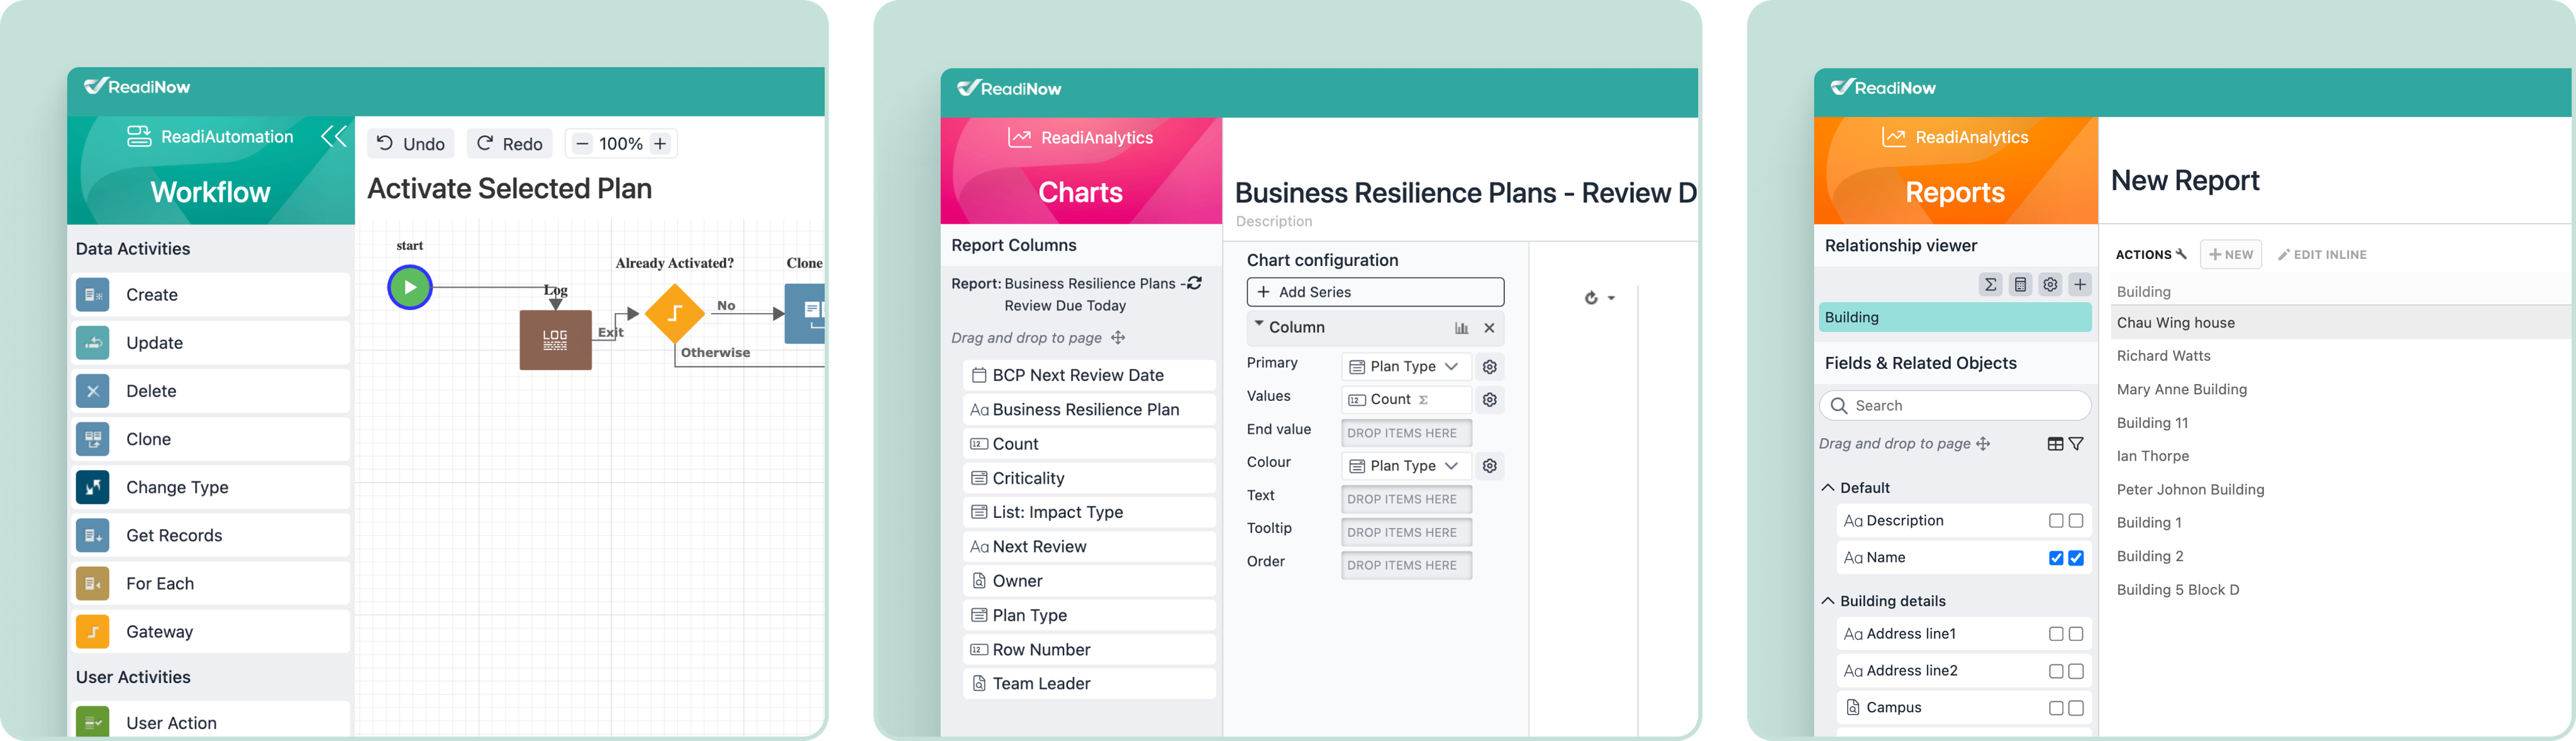The image size is (2576, 741).
Task: Open the ACTIONS menu
Action: (2150, 255)
